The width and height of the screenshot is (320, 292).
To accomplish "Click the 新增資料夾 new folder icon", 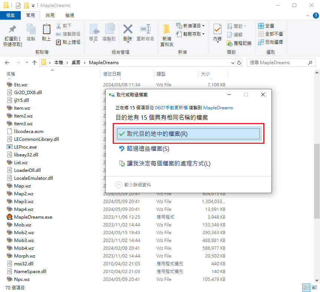I will click(166, 30).
